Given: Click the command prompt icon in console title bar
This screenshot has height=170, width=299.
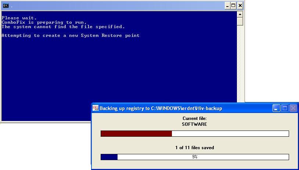Looking at the screenshot, I should pyautogui.click(x=6, y=5).
